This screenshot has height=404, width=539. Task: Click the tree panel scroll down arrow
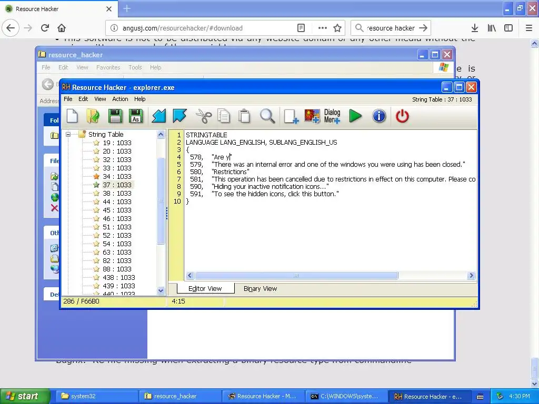pos(161,290)
